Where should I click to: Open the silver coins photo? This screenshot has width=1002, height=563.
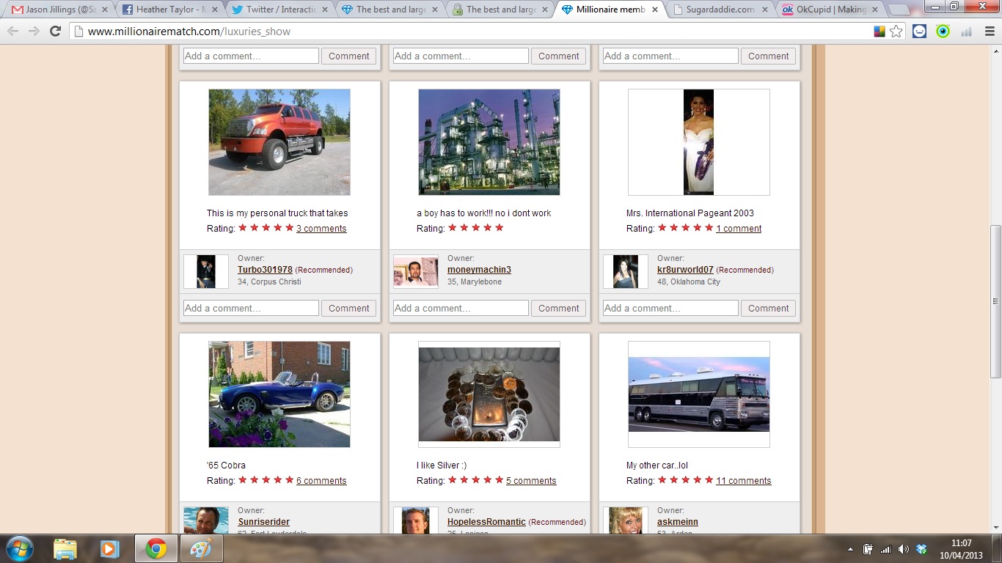tap(489, 394)
